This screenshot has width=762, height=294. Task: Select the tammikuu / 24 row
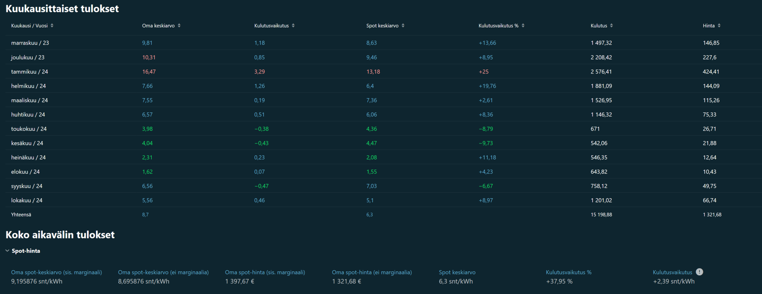tap(29, 72)
